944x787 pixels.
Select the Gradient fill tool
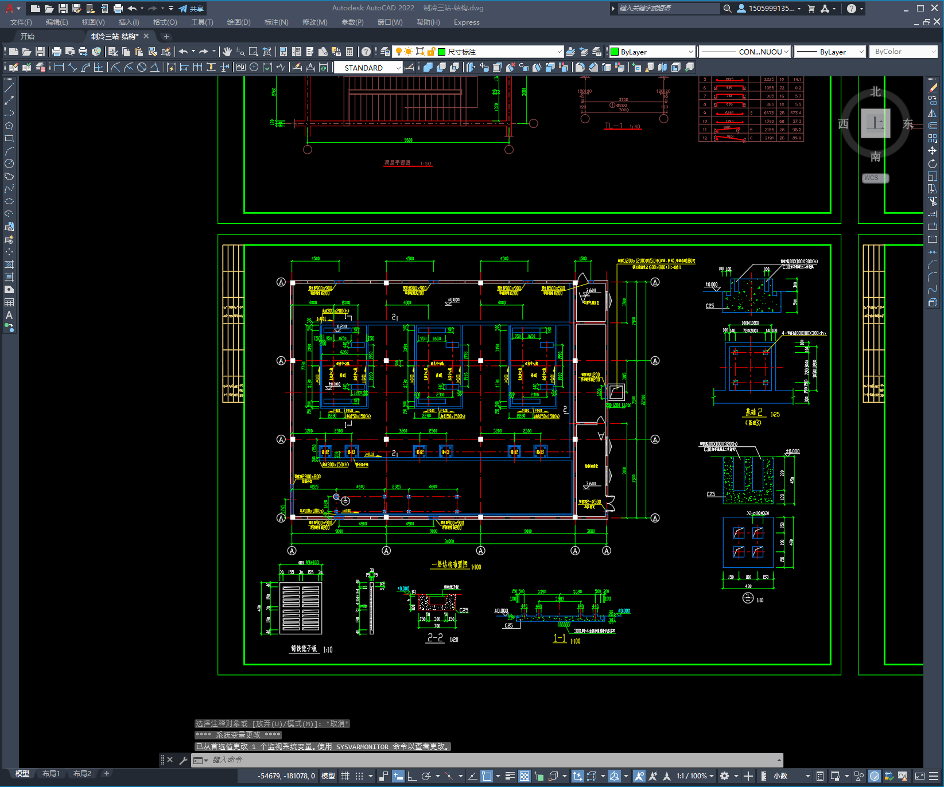[x=9, y=277]
